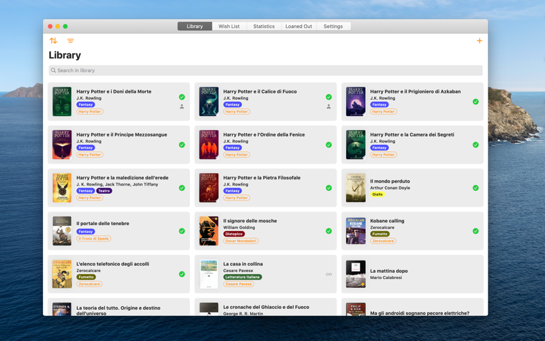Click loaned person icon on Doni della Morte
Image resolution: width=545 pixels, height=341 pixels.
(182, 107)
